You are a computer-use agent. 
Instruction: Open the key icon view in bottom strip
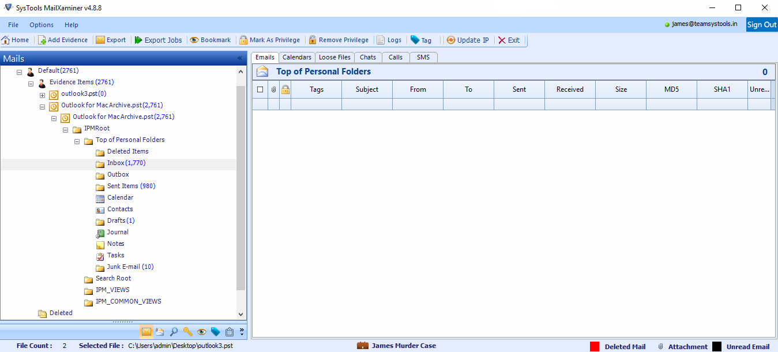point(187,332)
